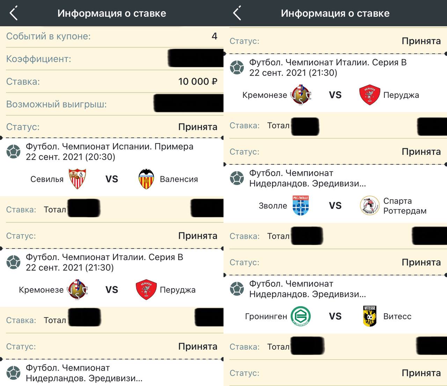Click the Valencia bat logo

pyautogui.click(x=147, y=179)
